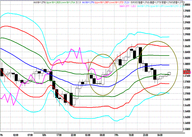Click the 1.40000 price axis label
This screenshot has height=137, width=192.
click(x=187, y=5)
